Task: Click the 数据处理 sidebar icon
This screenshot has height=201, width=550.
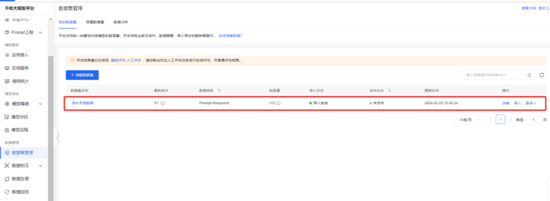Action: pyautogui.click(x=7, y=179)
